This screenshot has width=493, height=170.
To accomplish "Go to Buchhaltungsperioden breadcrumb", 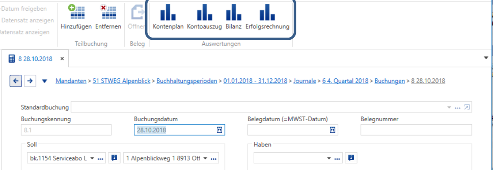I will (x=187, y=81).
